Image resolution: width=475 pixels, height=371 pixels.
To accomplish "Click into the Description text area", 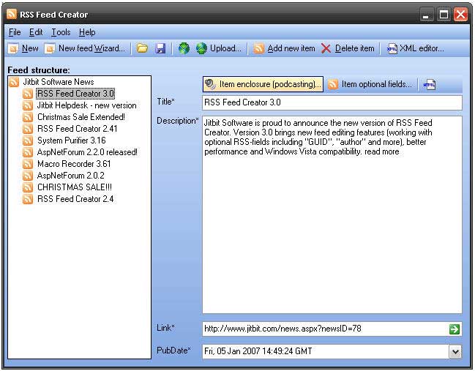I will point(332,214).
